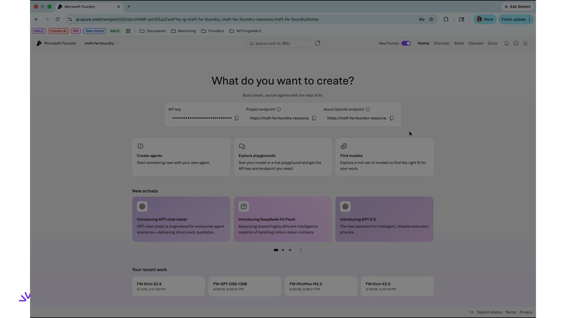Viewport: 566px width, 318px height.
Task: Open the Create agents card
Action: 181,157
